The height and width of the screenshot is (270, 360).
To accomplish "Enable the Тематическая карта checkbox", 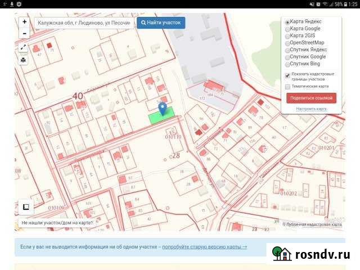I will [287, 87].
